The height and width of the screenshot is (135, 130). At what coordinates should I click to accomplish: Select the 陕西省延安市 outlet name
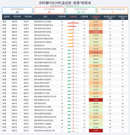pyautogui.click(x=39, y=46)
